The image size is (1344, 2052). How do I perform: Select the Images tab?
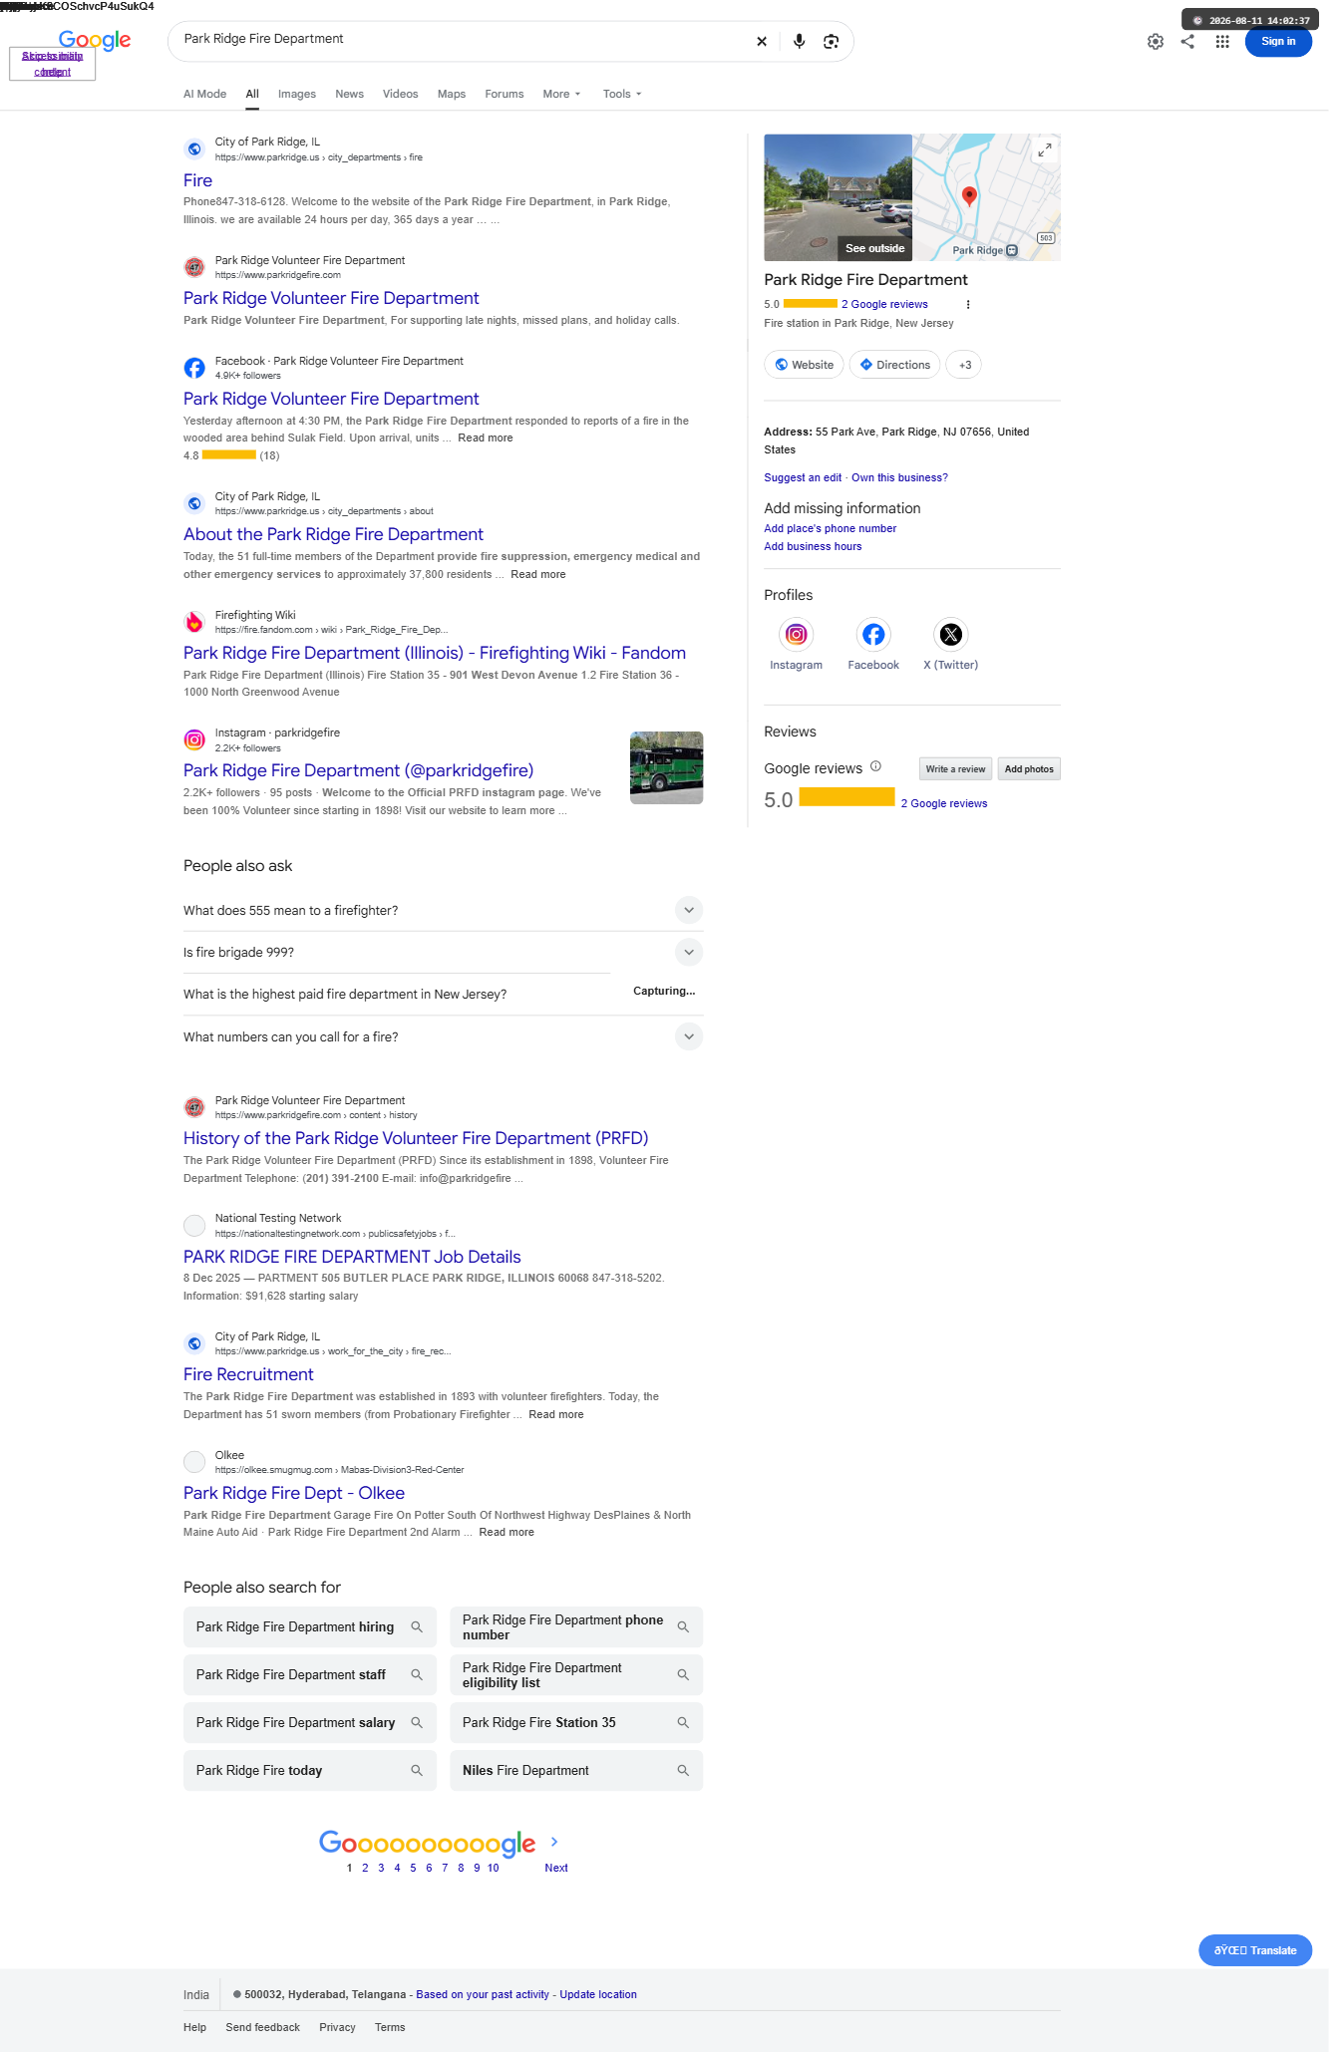coord(297,94)
